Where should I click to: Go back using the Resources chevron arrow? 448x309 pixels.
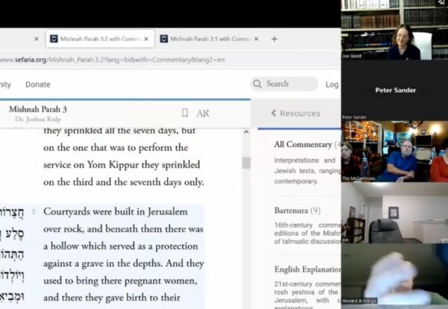(x=273, y=113)
